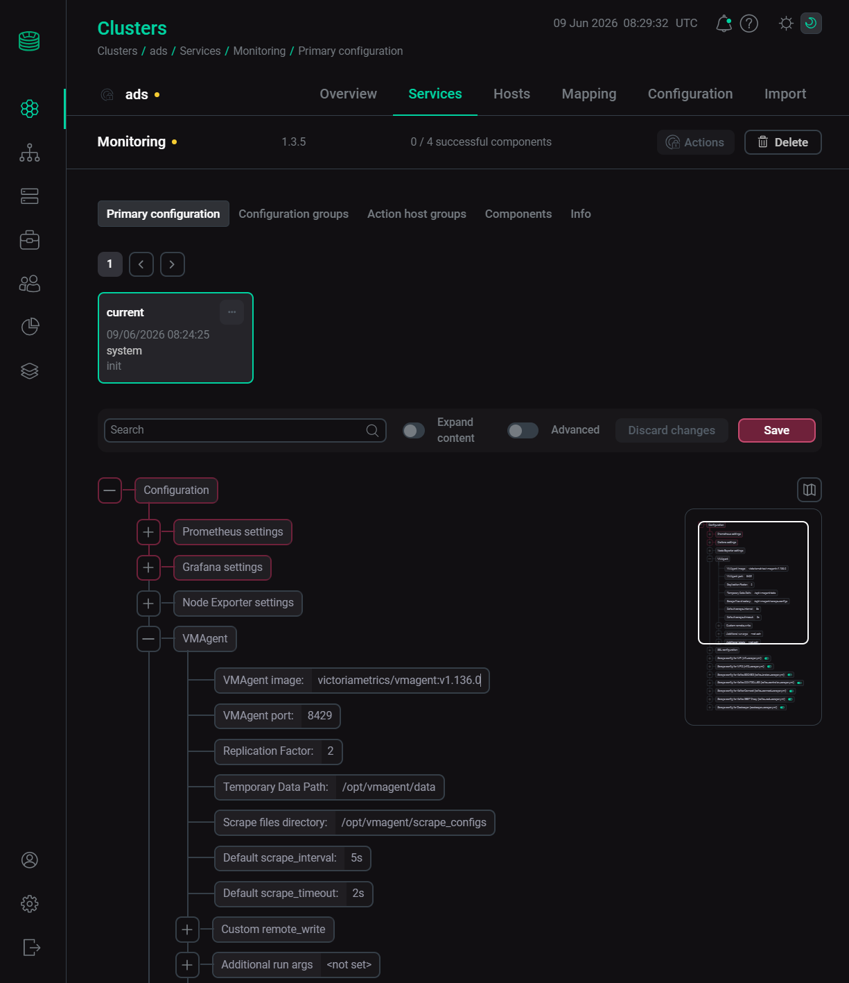This screenshot has height=983, width=849.
Task: Switch to Import tab
Action: pyautogui.click(x=785, y=94)
